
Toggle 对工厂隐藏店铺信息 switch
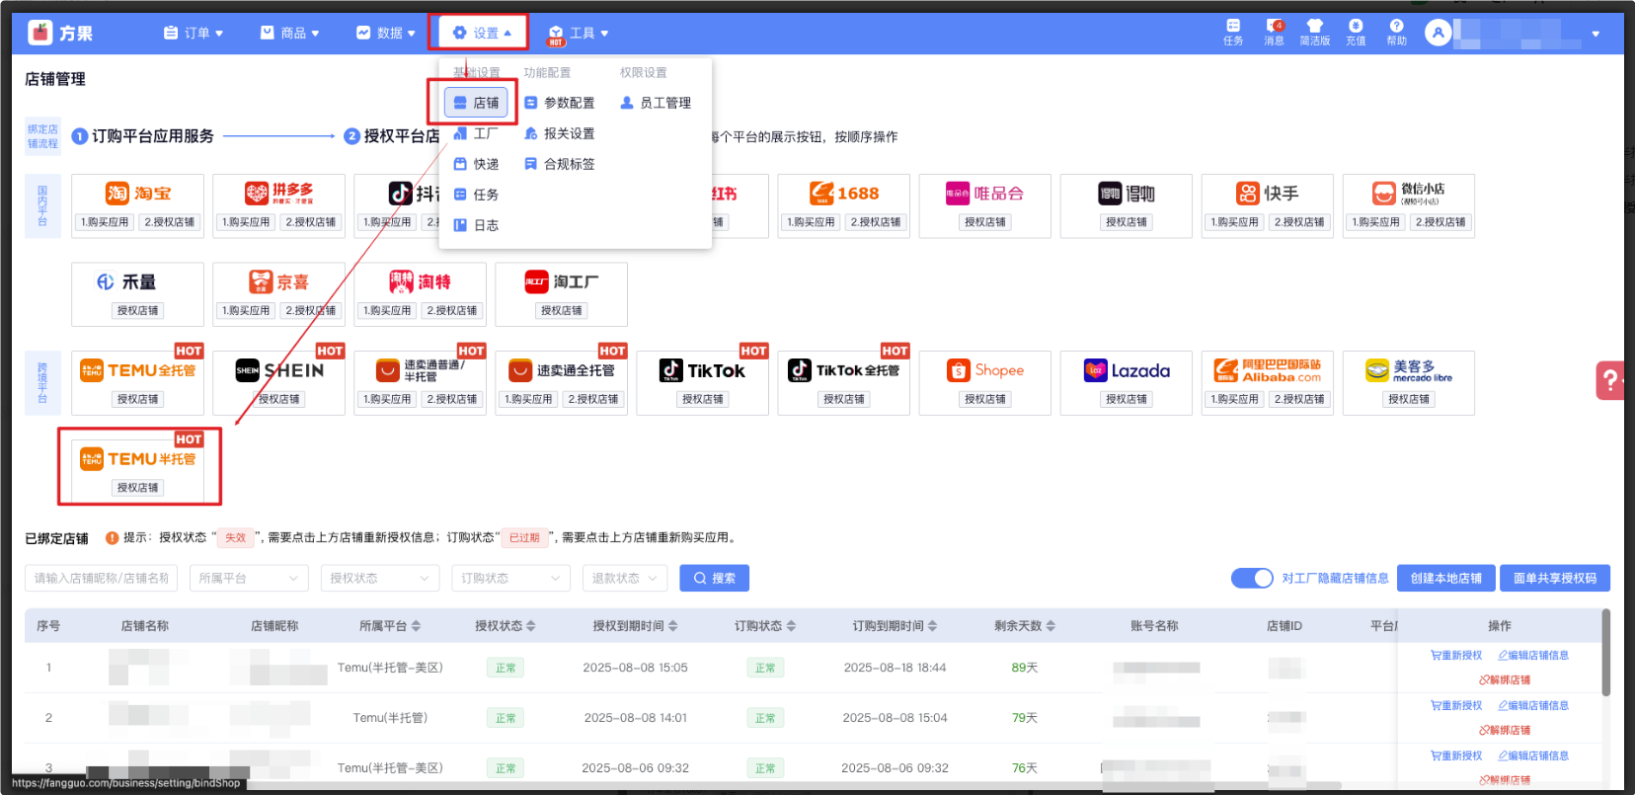pyautogui.click(x=1252, y=578)
